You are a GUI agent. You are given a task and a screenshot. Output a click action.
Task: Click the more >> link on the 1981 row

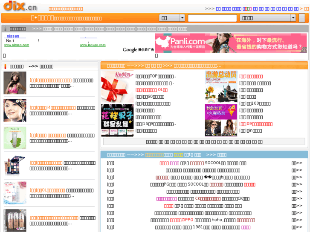pyautogui.click(x=297, y=227)
